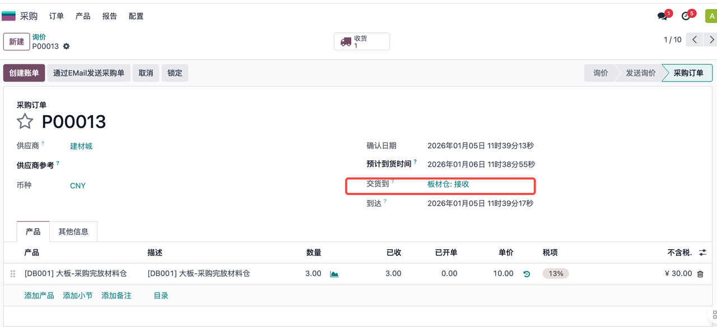Click the help mark beside 交货到
This screenshot has height=327, width=717.
pyautogui.click(x=393, y=181)
